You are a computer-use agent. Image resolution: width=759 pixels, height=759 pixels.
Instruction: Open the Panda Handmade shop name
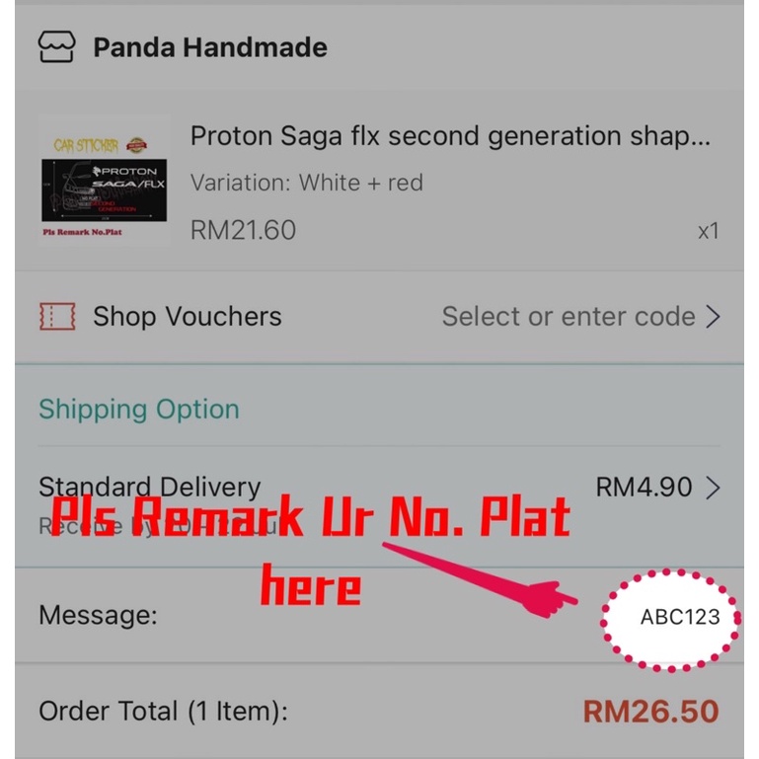click(x=210, y=47)
